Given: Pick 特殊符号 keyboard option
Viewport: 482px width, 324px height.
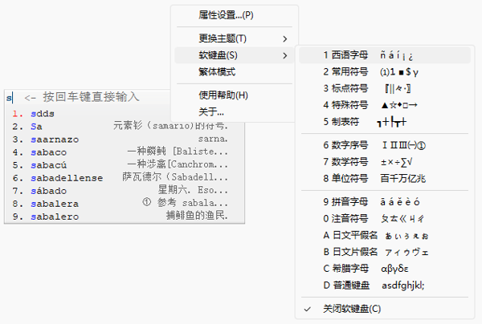Looking at the screenshot, I should (x=345, y=104).
